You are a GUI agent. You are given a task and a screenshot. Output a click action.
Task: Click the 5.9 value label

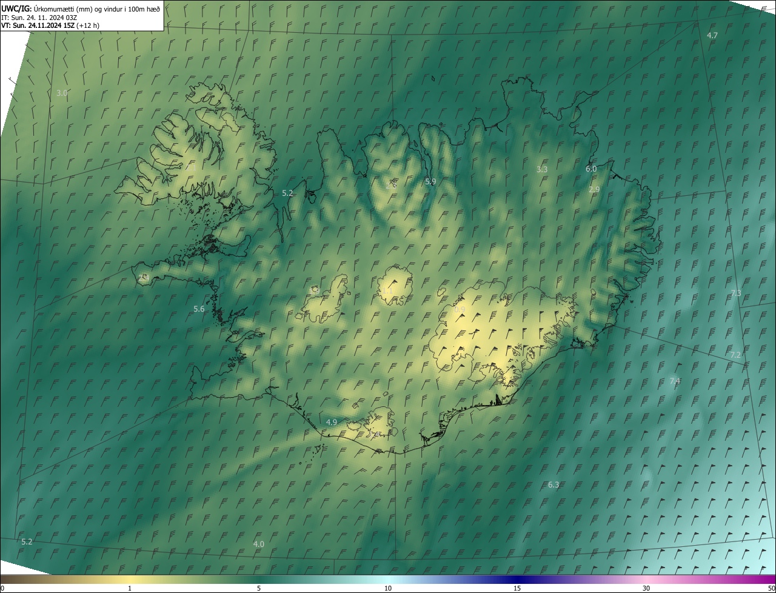[430, 181]
